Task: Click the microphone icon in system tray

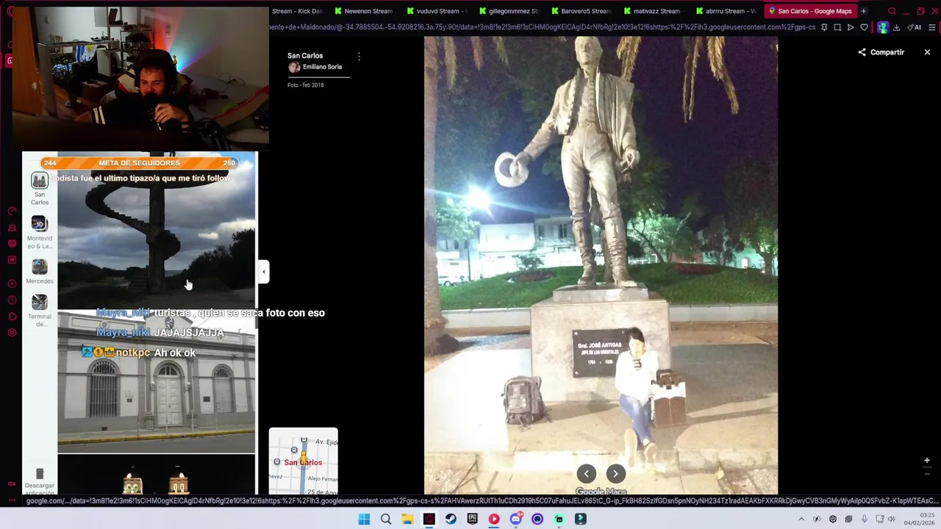Action: click(x=865, y=519)
